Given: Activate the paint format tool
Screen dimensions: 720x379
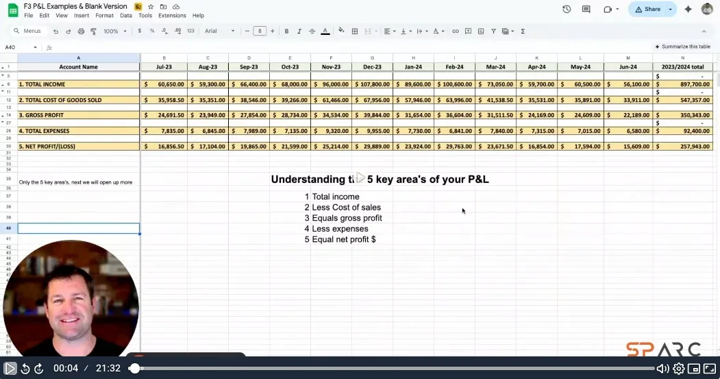Looking at the screenshot, I should [94, 32].
